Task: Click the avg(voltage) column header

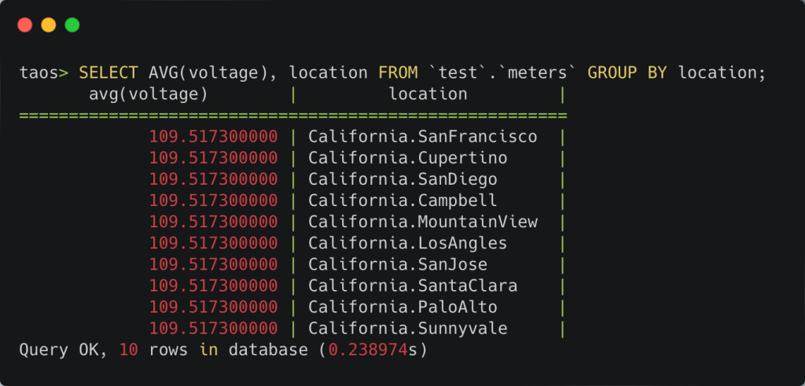Action: click(x=148, y=94)
